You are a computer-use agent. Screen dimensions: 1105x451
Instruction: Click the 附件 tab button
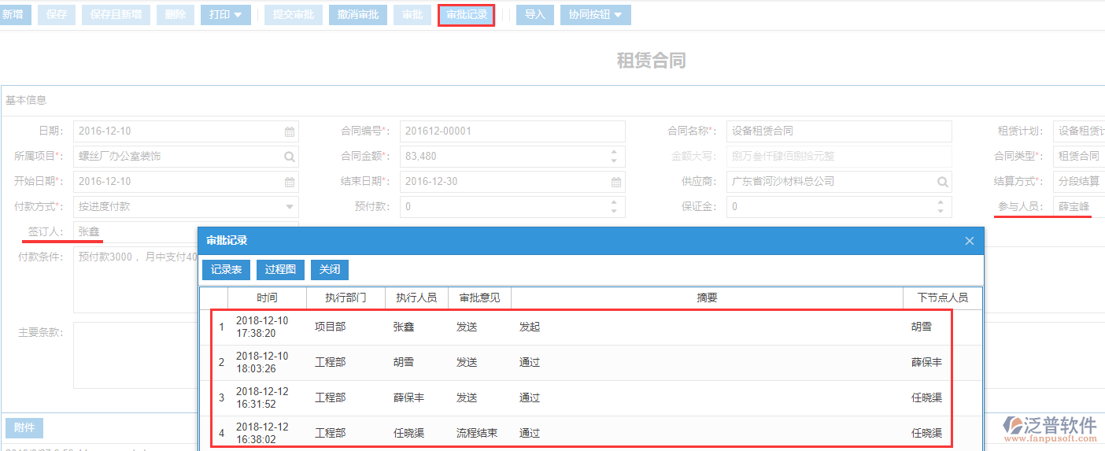pyautogui.click(x=24, y=428)
